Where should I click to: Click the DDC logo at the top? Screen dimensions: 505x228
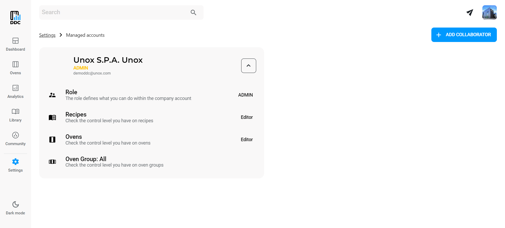click(15, 17)
